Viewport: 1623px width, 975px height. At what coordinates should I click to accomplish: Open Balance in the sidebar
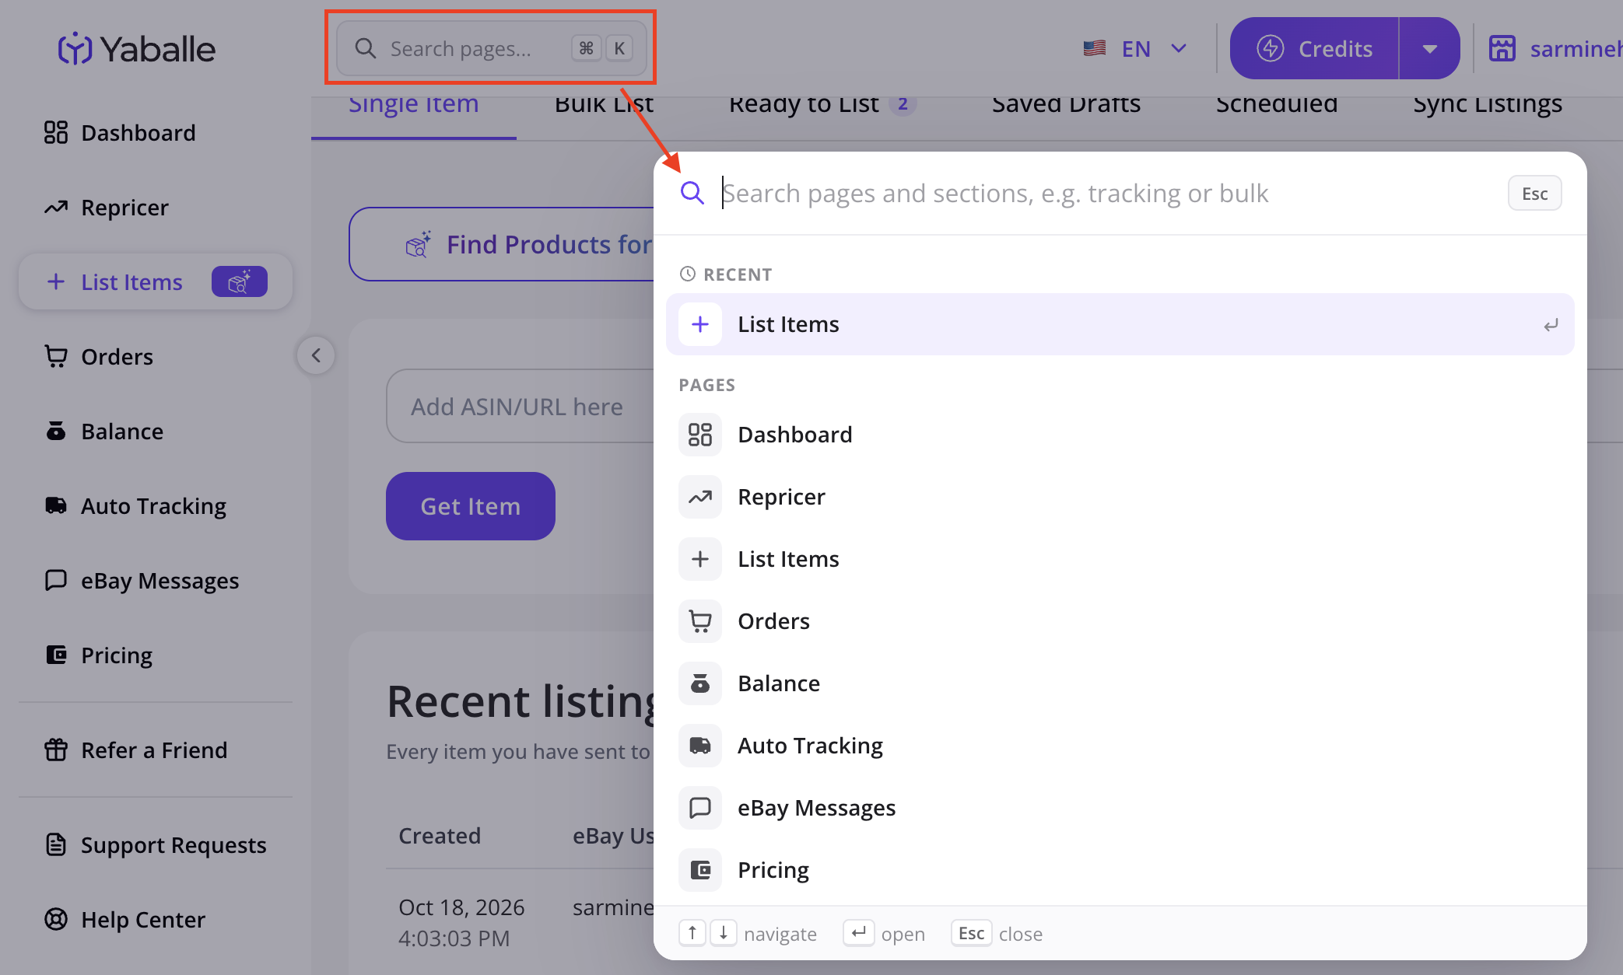coord(122,432)
